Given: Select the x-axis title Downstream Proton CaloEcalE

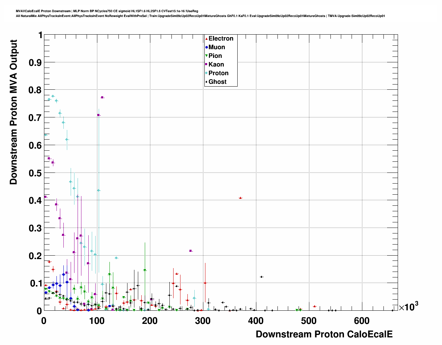Looking at the screenshot, I should point(324,334).
